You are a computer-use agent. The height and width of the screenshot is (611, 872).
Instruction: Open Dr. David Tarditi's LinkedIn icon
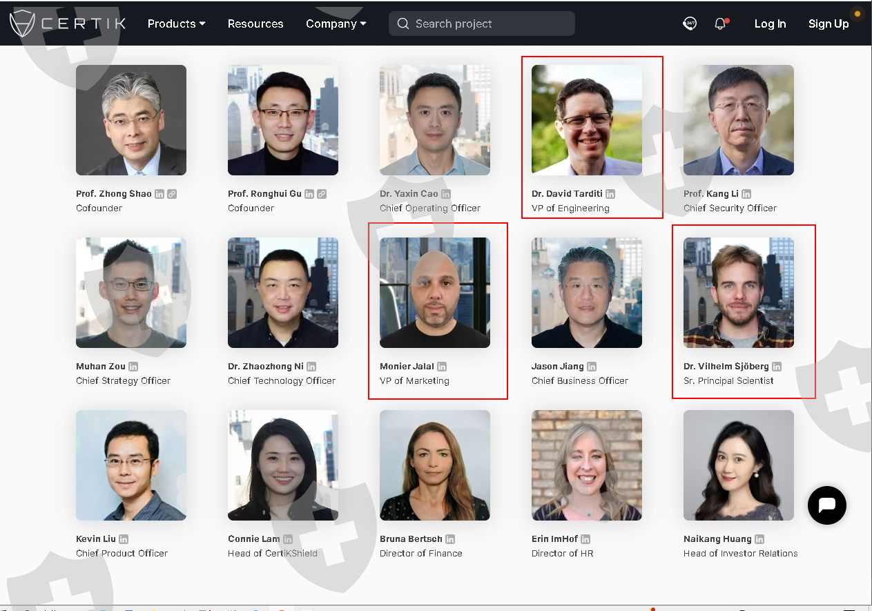610,194
